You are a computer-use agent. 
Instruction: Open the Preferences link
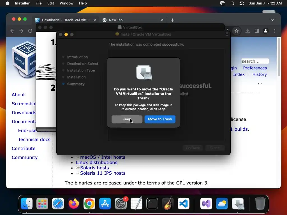(x=255, y=68)
